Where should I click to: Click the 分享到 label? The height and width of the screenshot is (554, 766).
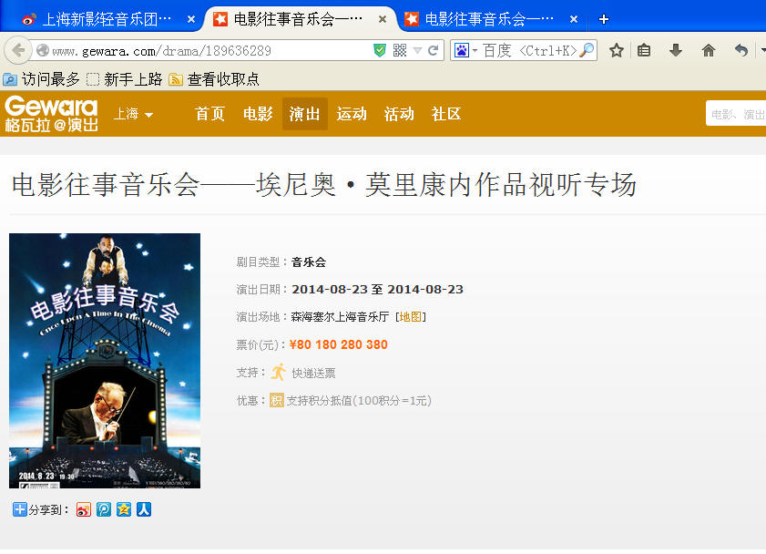tap(48, 509)
